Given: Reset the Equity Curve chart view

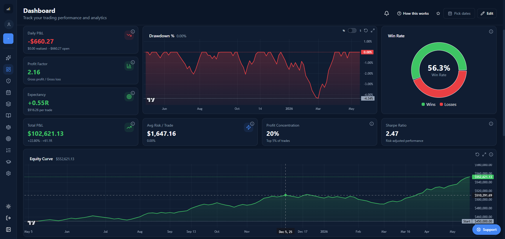Looking at the screenshot, I should tap(477, 154).
